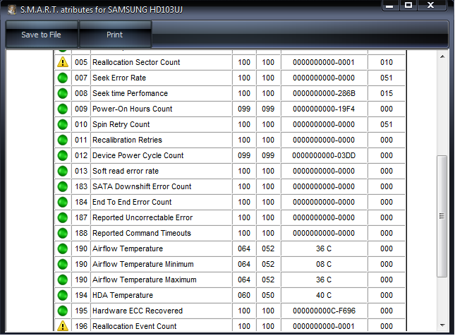
Task: Select the 'Airflow Temperature Maximum' attribute name
Action: pyautogui.click(x=144, y=280)
